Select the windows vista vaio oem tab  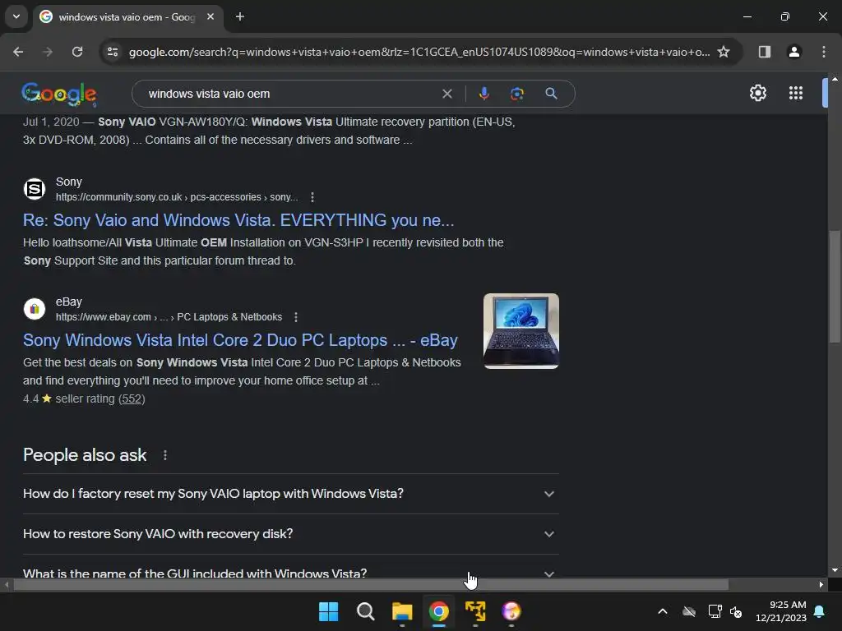point(127,17)
